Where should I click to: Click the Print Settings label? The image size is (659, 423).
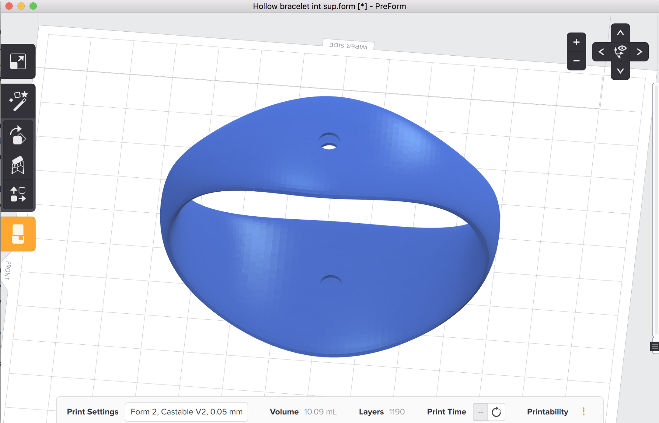93,412
